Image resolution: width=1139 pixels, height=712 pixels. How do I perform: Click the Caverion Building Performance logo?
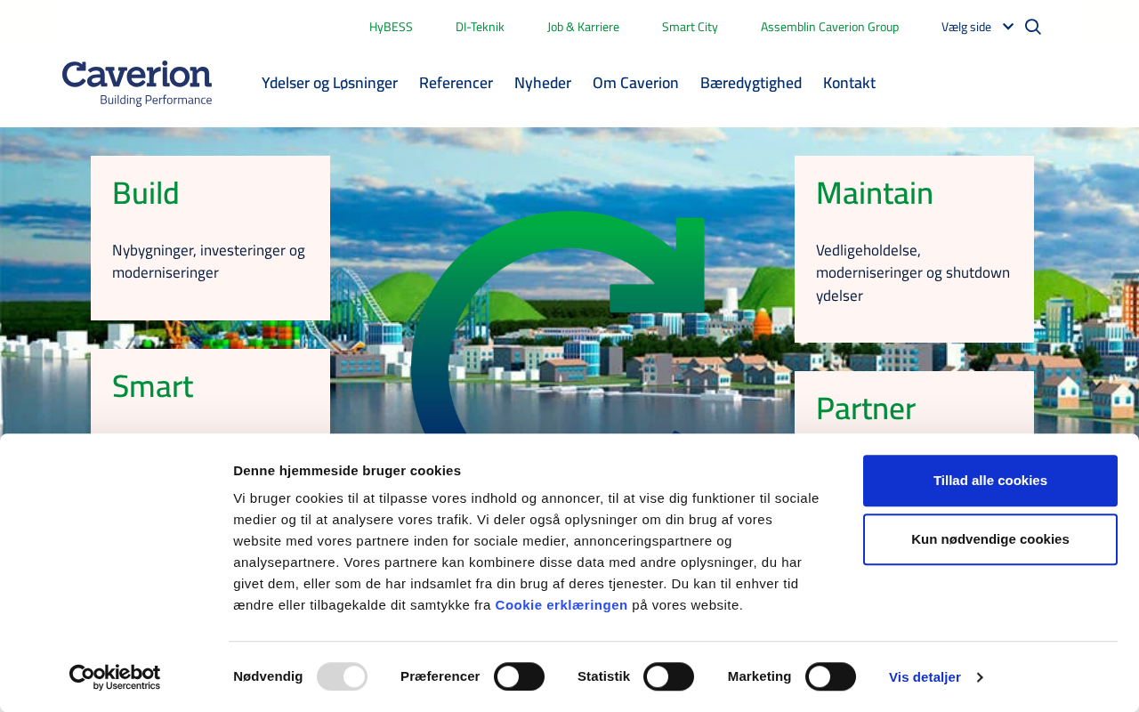[137, 83]
